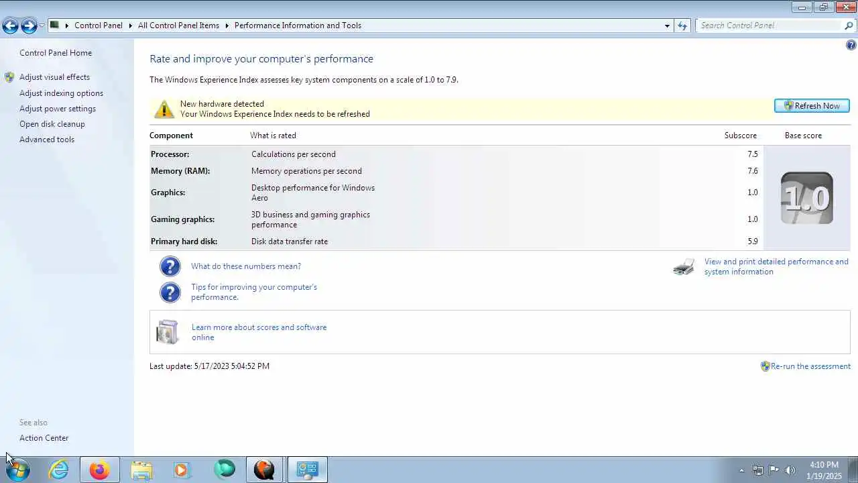
Task: Open Adjust indexing options
Action: 61,93
